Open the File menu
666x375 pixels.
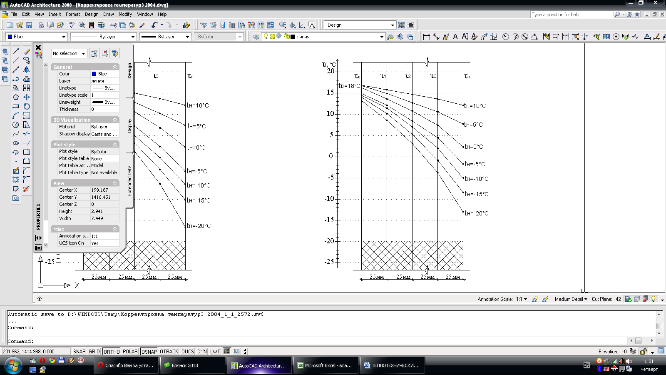pyautogui.click(x=14, y=14)
